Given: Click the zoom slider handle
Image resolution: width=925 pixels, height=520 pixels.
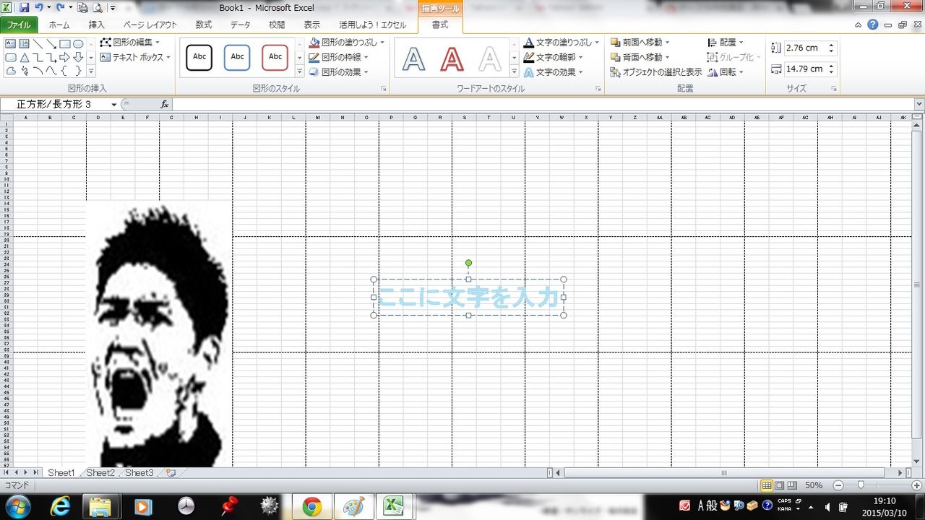Looking at the screenshot, I should pos(860,485).
